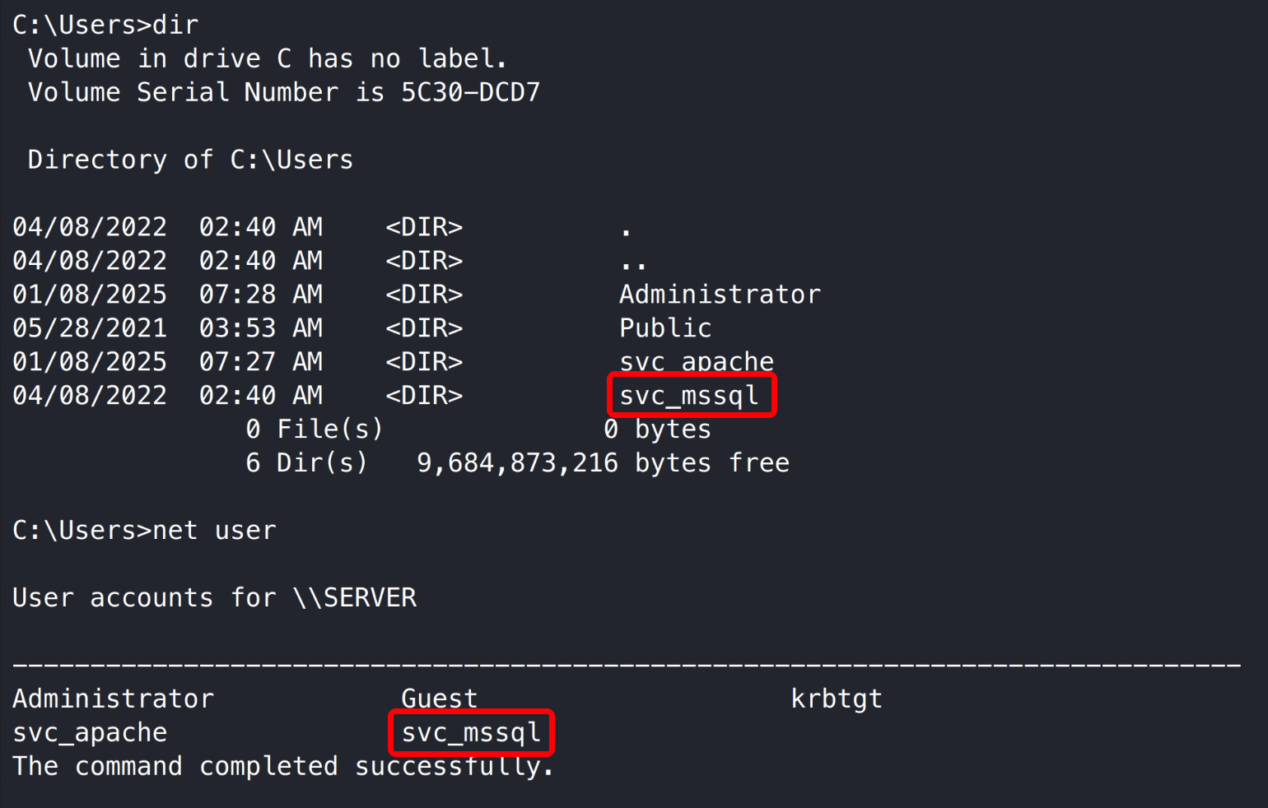Click the 05/28/2021 date in the listing
This screenshot has width=1268, height=808.
(90, 328)
